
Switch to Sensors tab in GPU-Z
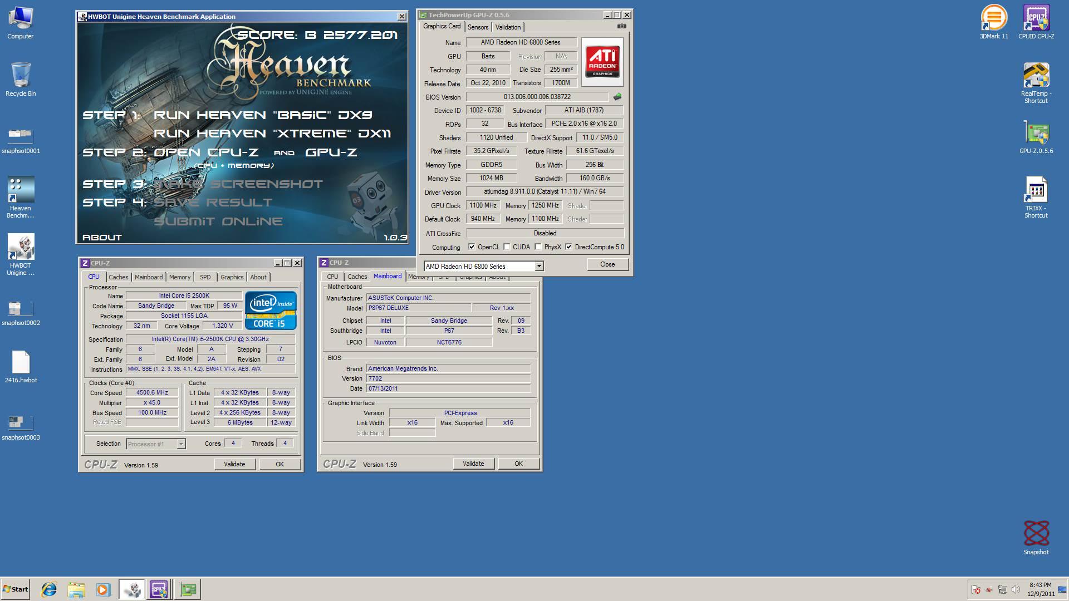pyautogui.click(x=478, y=27)
